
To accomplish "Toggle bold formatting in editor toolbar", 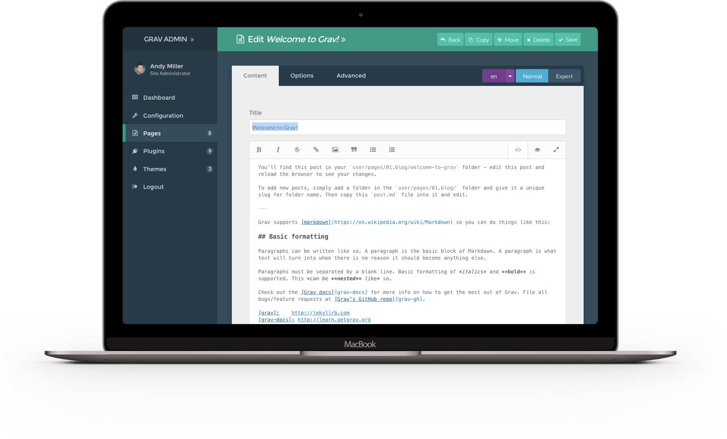I will click(259, 150).
